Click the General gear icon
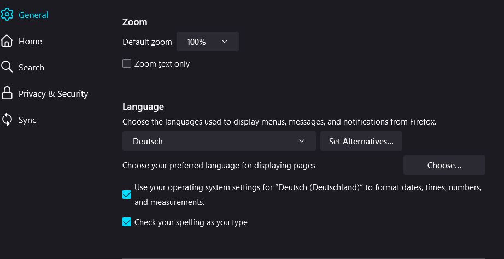504x259 pixels. pyautogui.click(x=7, y=15)
